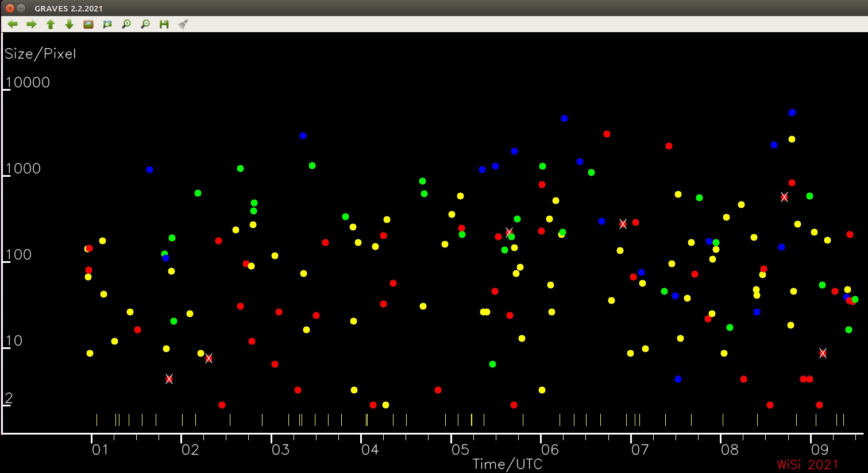Click the '10' y-axis label
The image size is (868, 473).
[14, 341]
